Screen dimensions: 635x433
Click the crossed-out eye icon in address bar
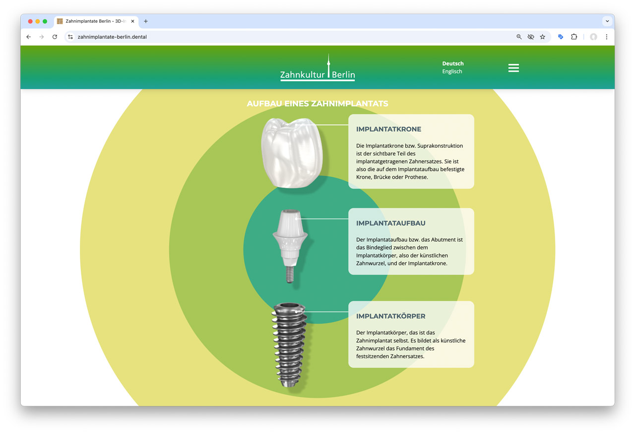click(531, 37)
